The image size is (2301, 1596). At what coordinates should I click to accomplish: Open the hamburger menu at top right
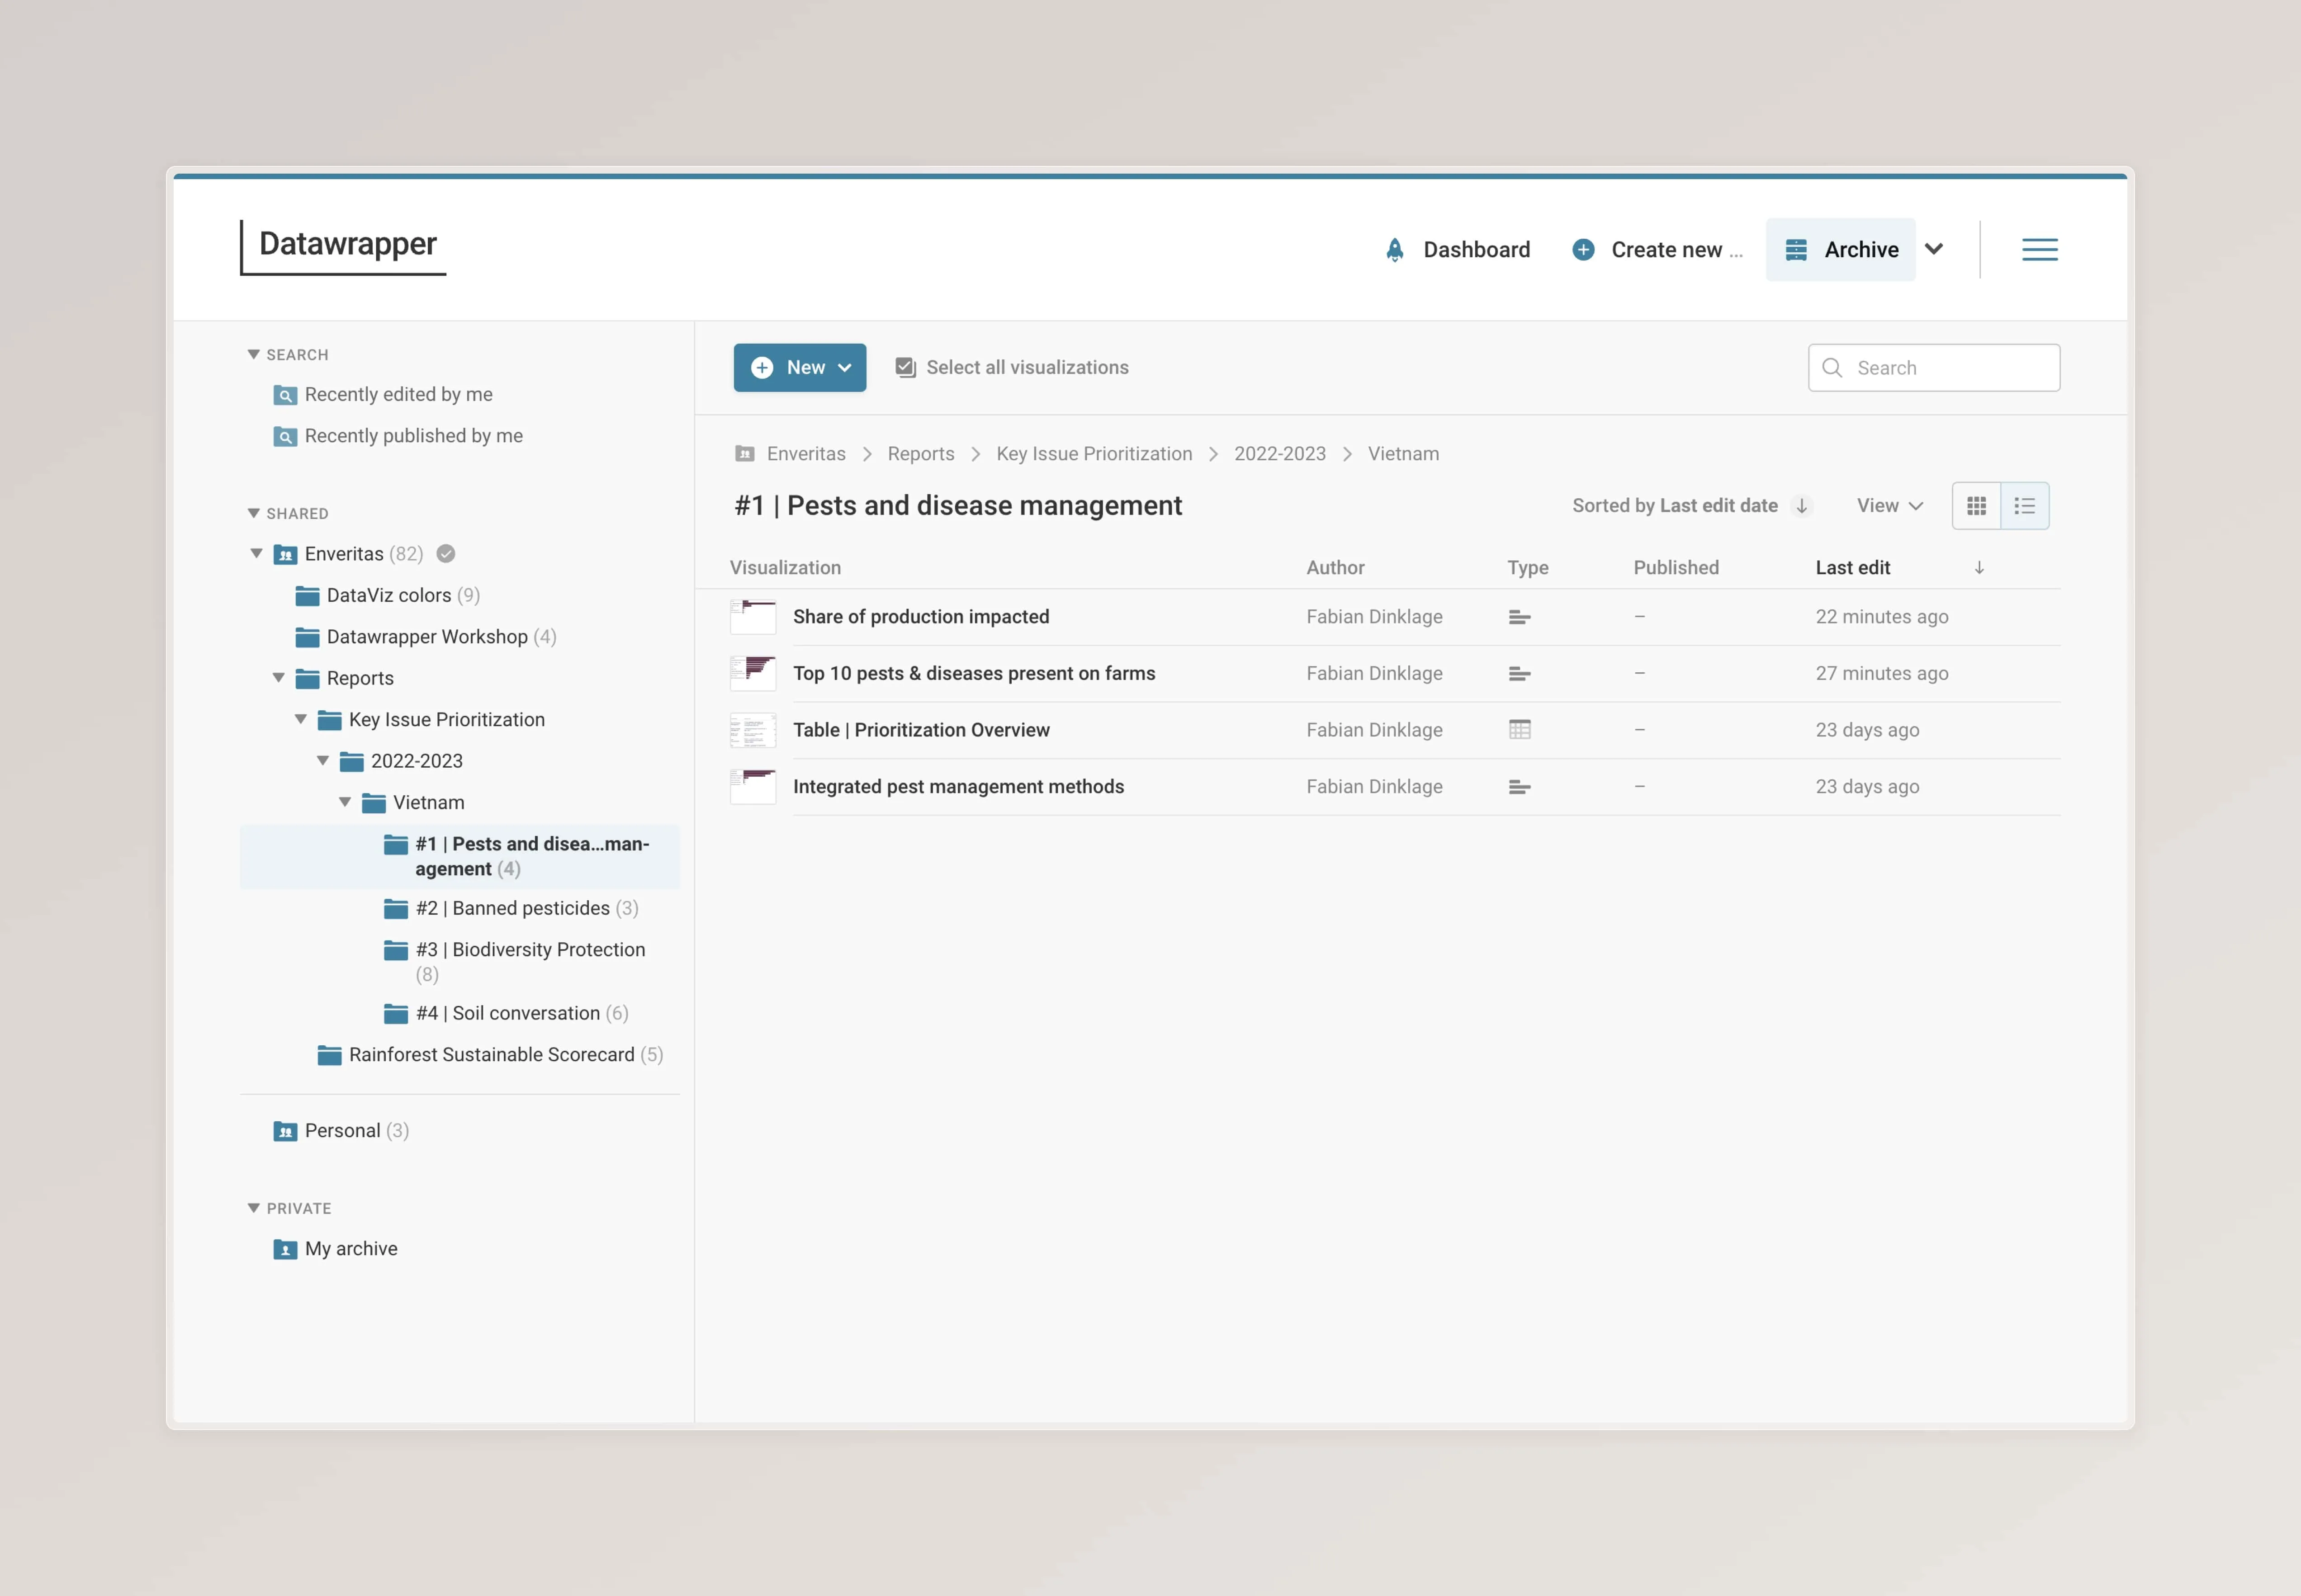click(x=2039, y=249)
